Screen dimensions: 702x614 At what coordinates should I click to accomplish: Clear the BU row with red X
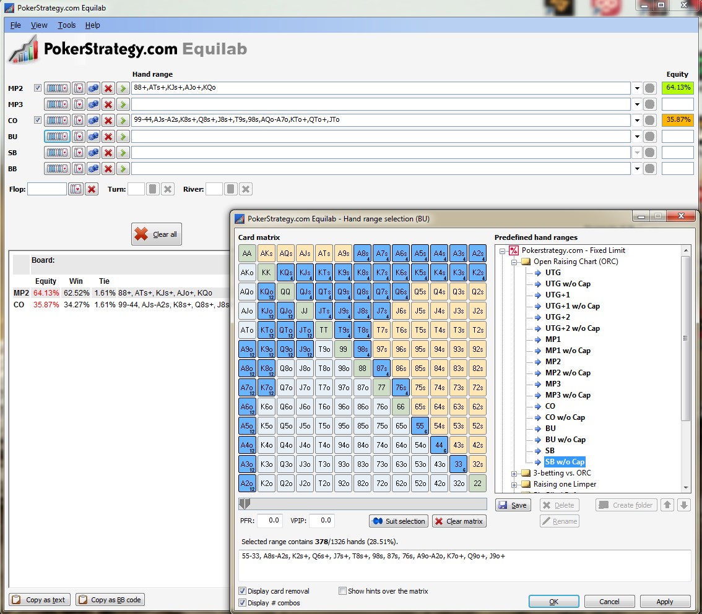[x=108, y=137]
